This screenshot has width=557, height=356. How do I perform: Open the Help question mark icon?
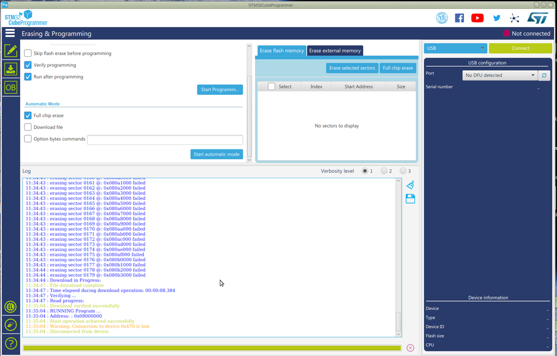[11, 343]
